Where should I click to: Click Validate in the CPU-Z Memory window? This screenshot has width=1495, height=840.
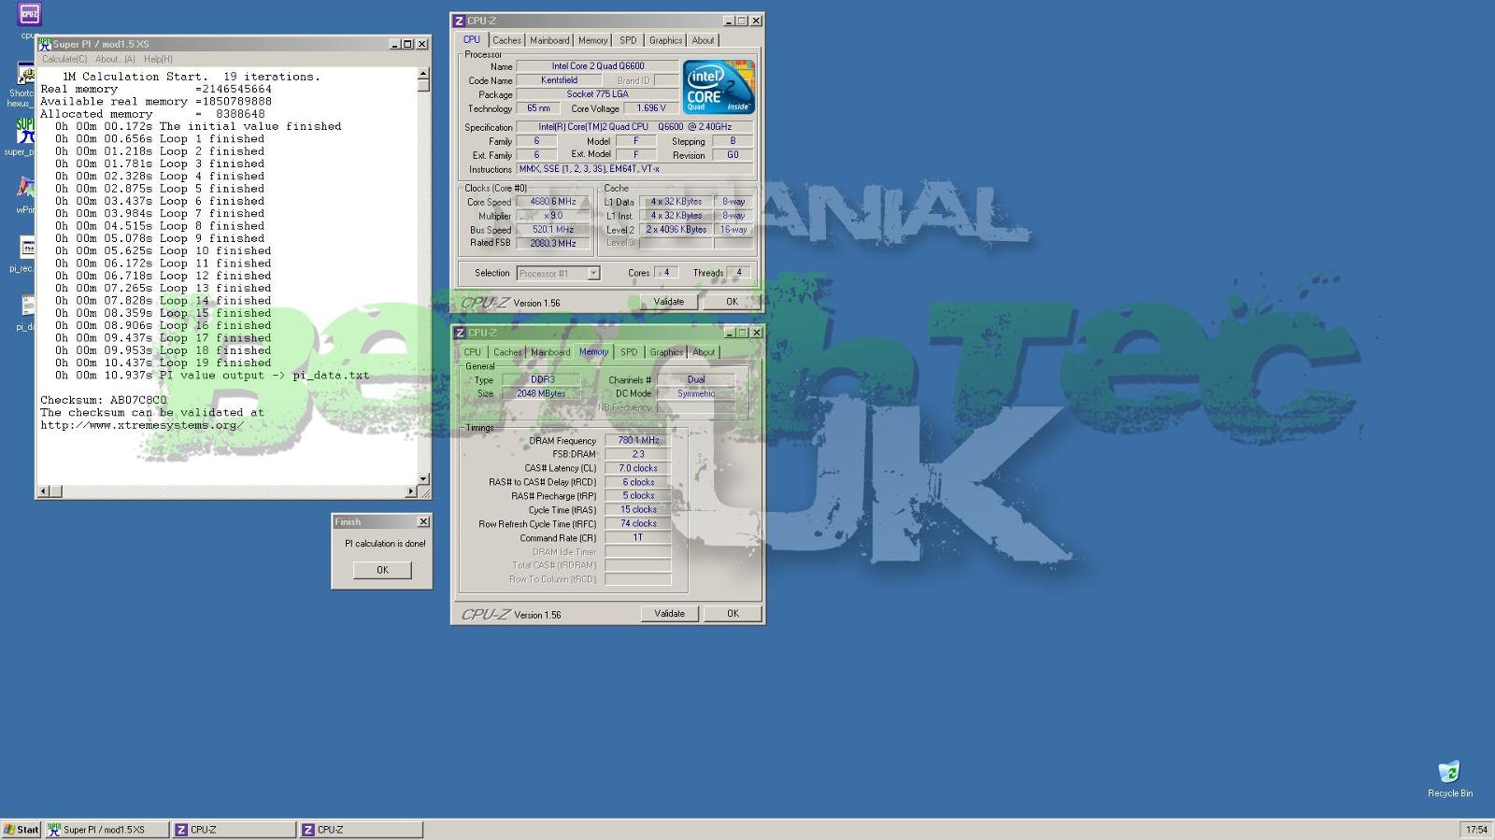[669, 614]
